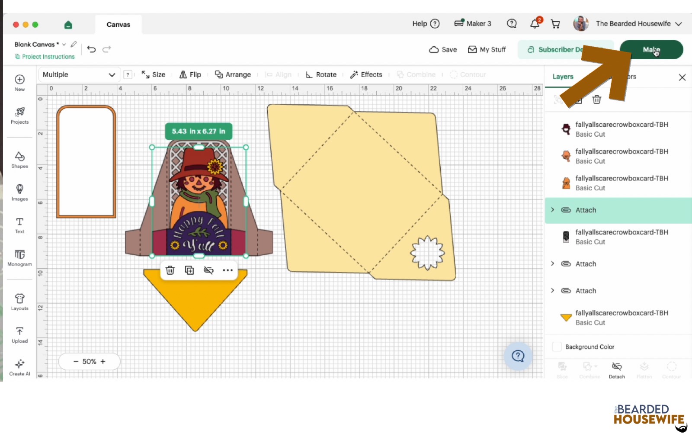Open the New project tool
Screen dimensions: 692x440
tap(19, 83)
